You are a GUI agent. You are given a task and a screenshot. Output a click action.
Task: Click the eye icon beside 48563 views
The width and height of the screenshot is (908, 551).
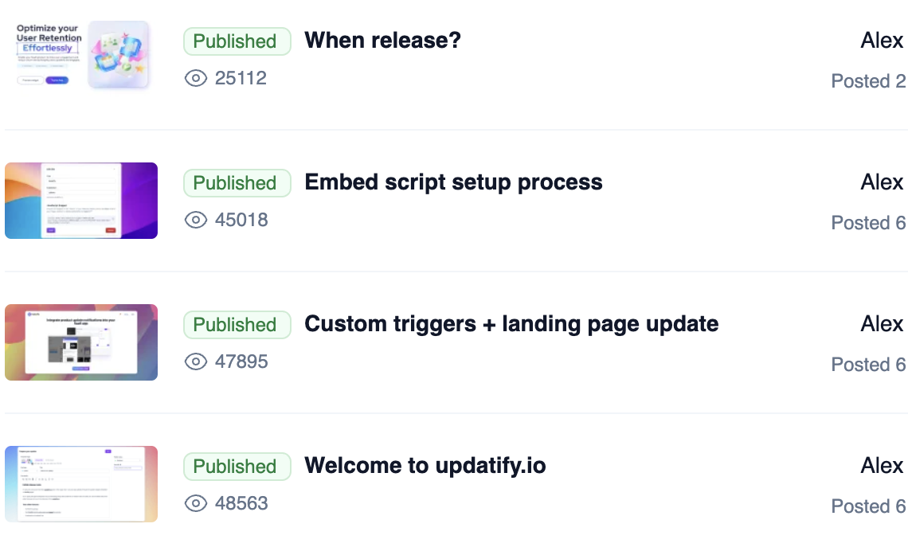pos(195,503)
